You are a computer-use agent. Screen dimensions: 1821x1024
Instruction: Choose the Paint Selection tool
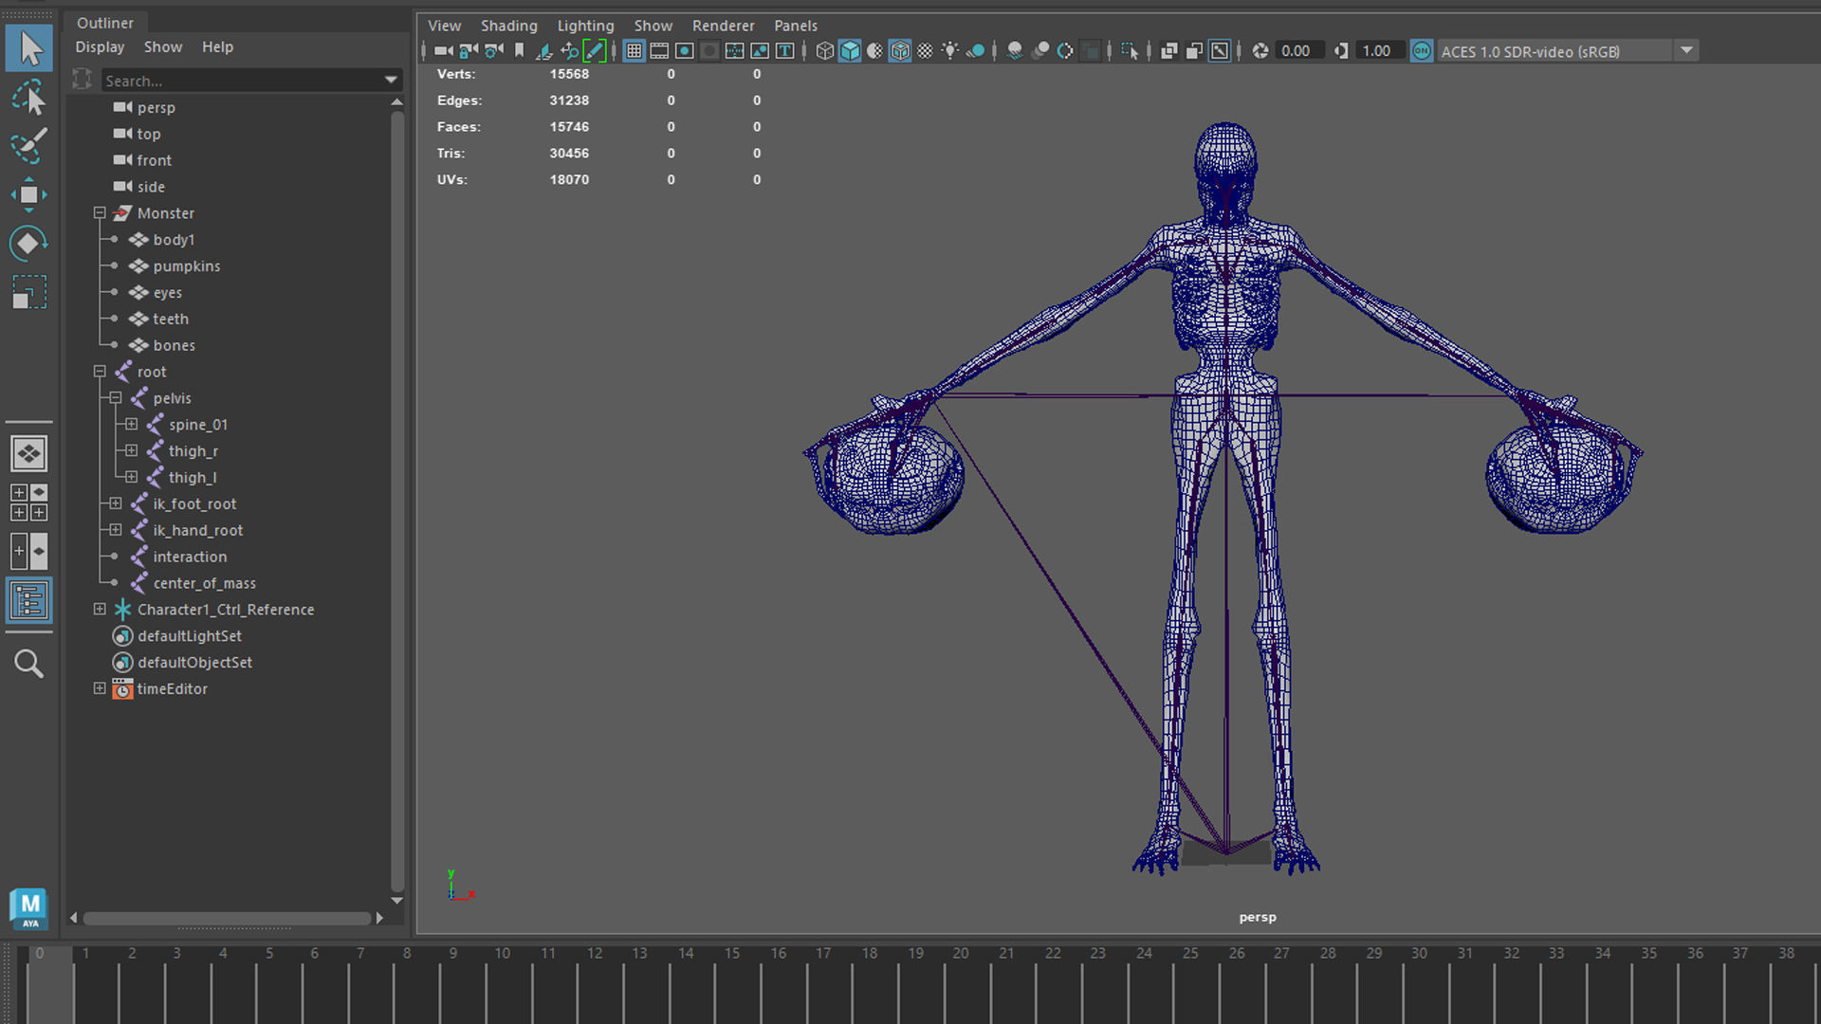[x=29, y=146]
